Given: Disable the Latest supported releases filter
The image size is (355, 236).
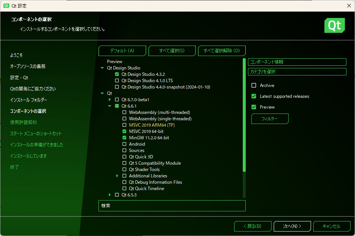Looking at the screenshot, I should (254, 96).
